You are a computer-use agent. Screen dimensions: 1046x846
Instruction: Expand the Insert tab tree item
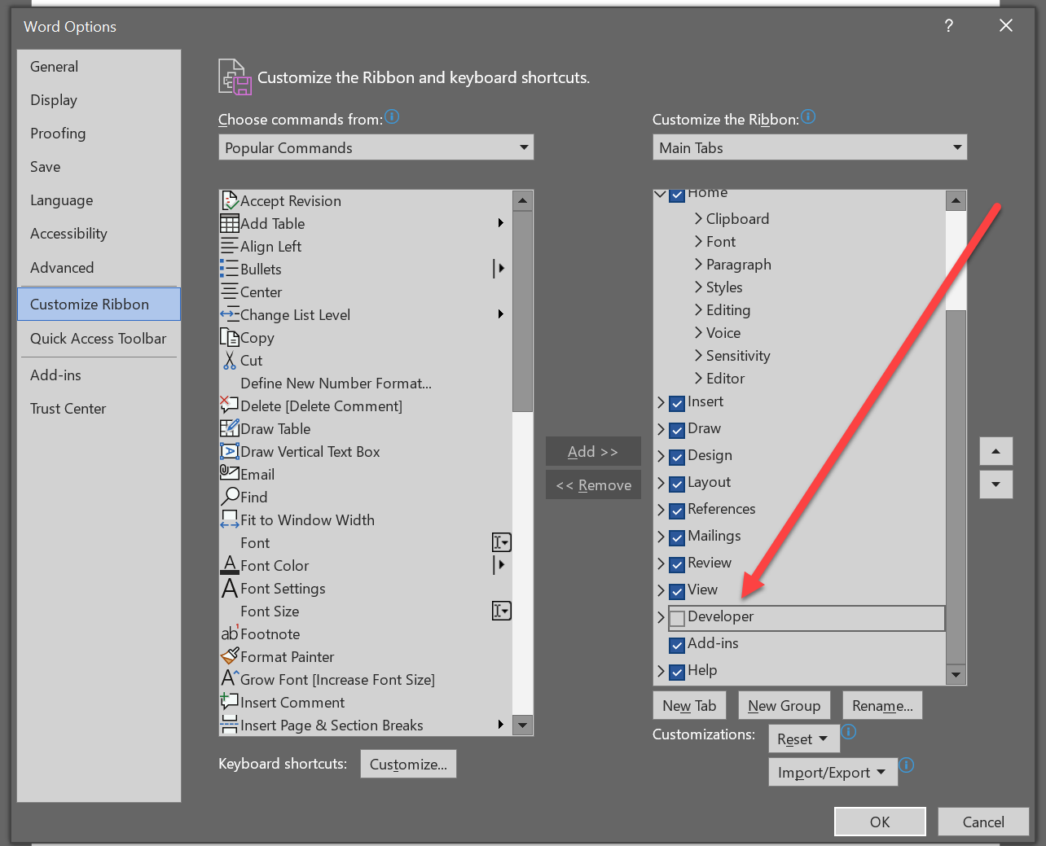coord(661,402)
